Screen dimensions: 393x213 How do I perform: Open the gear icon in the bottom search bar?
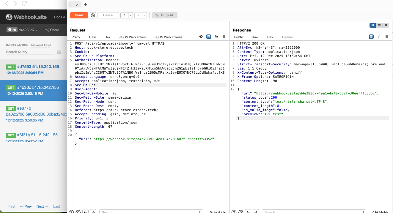tap(78, 212)
